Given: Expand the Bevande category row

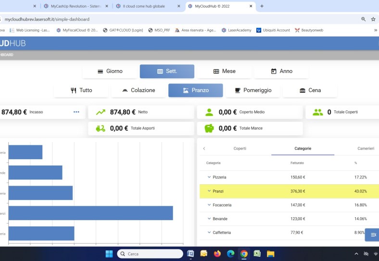Looking at the screenshot, I should 209,219.
